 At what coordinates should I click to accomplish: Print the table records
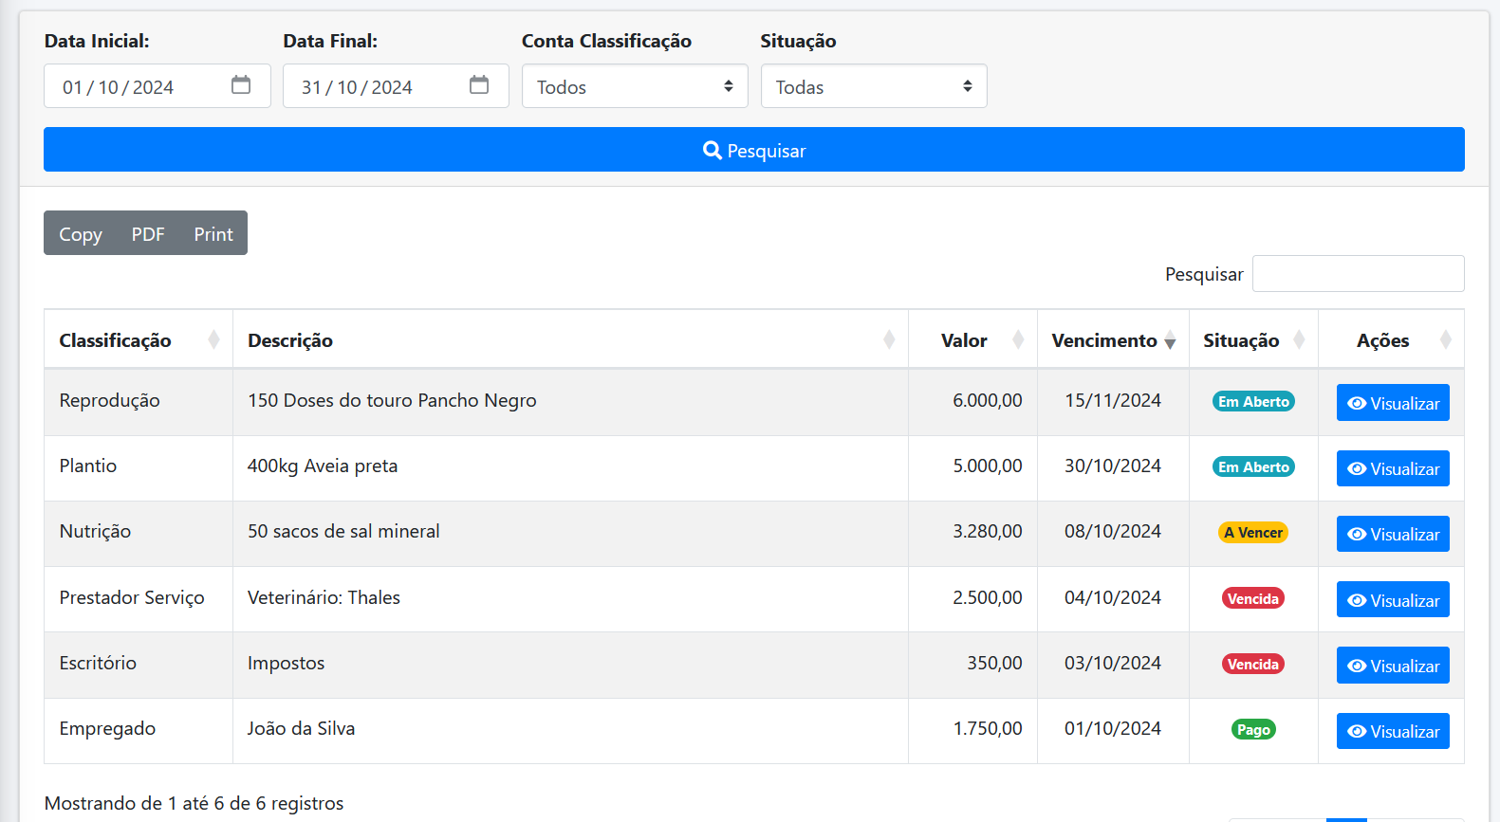(x=213, y=233)
